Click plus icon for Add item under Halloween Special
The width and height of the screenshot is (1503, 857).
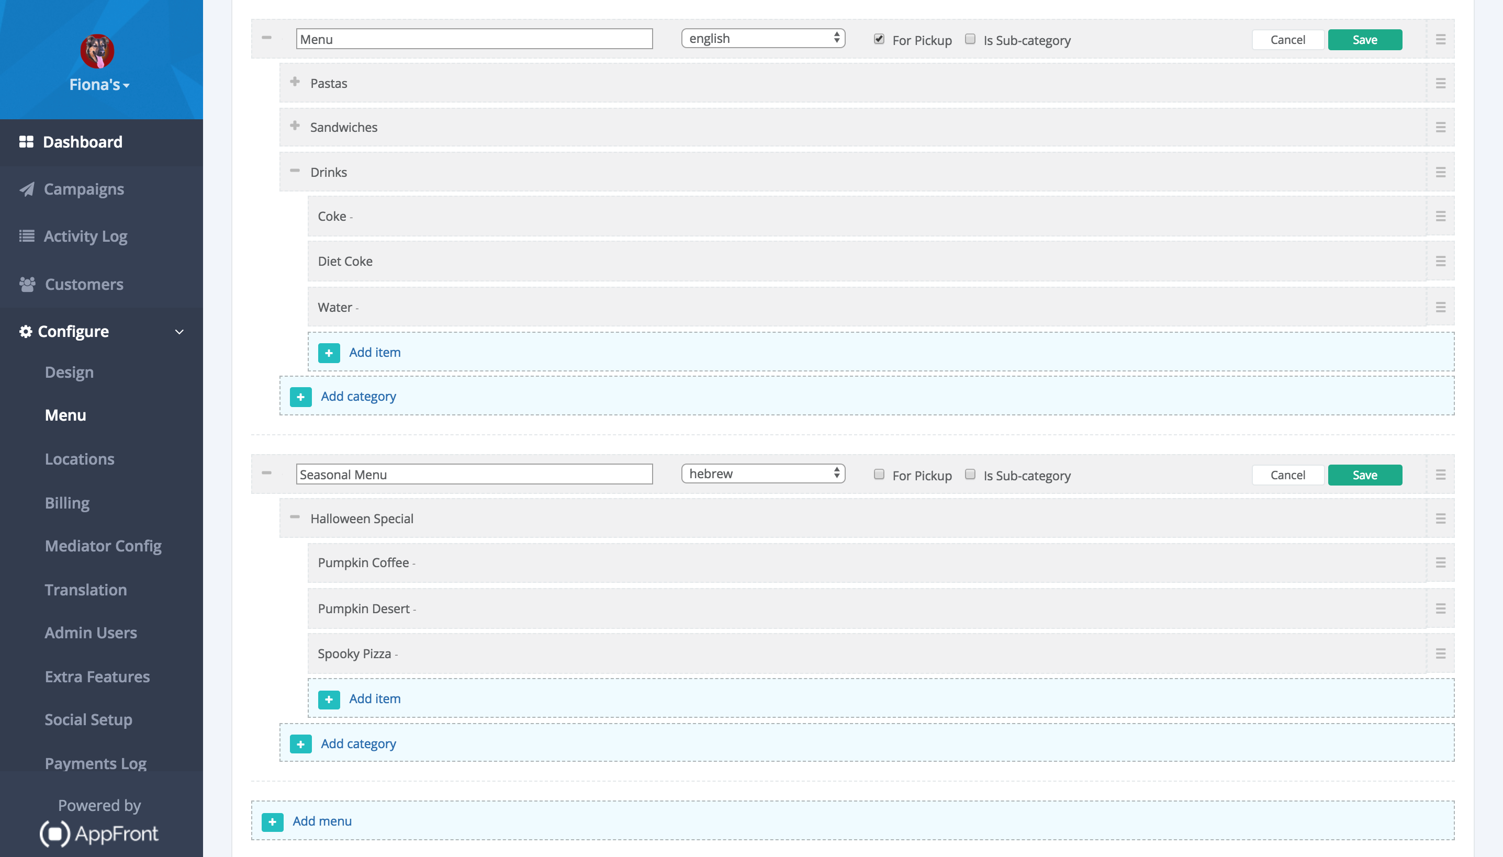click(x=329, y=699)
